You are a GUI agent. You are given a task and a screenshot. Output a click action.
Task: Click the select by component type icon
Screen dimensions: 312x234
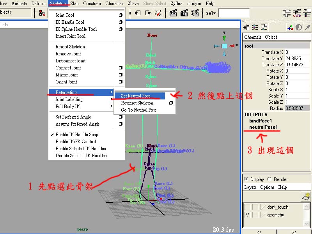42,13
